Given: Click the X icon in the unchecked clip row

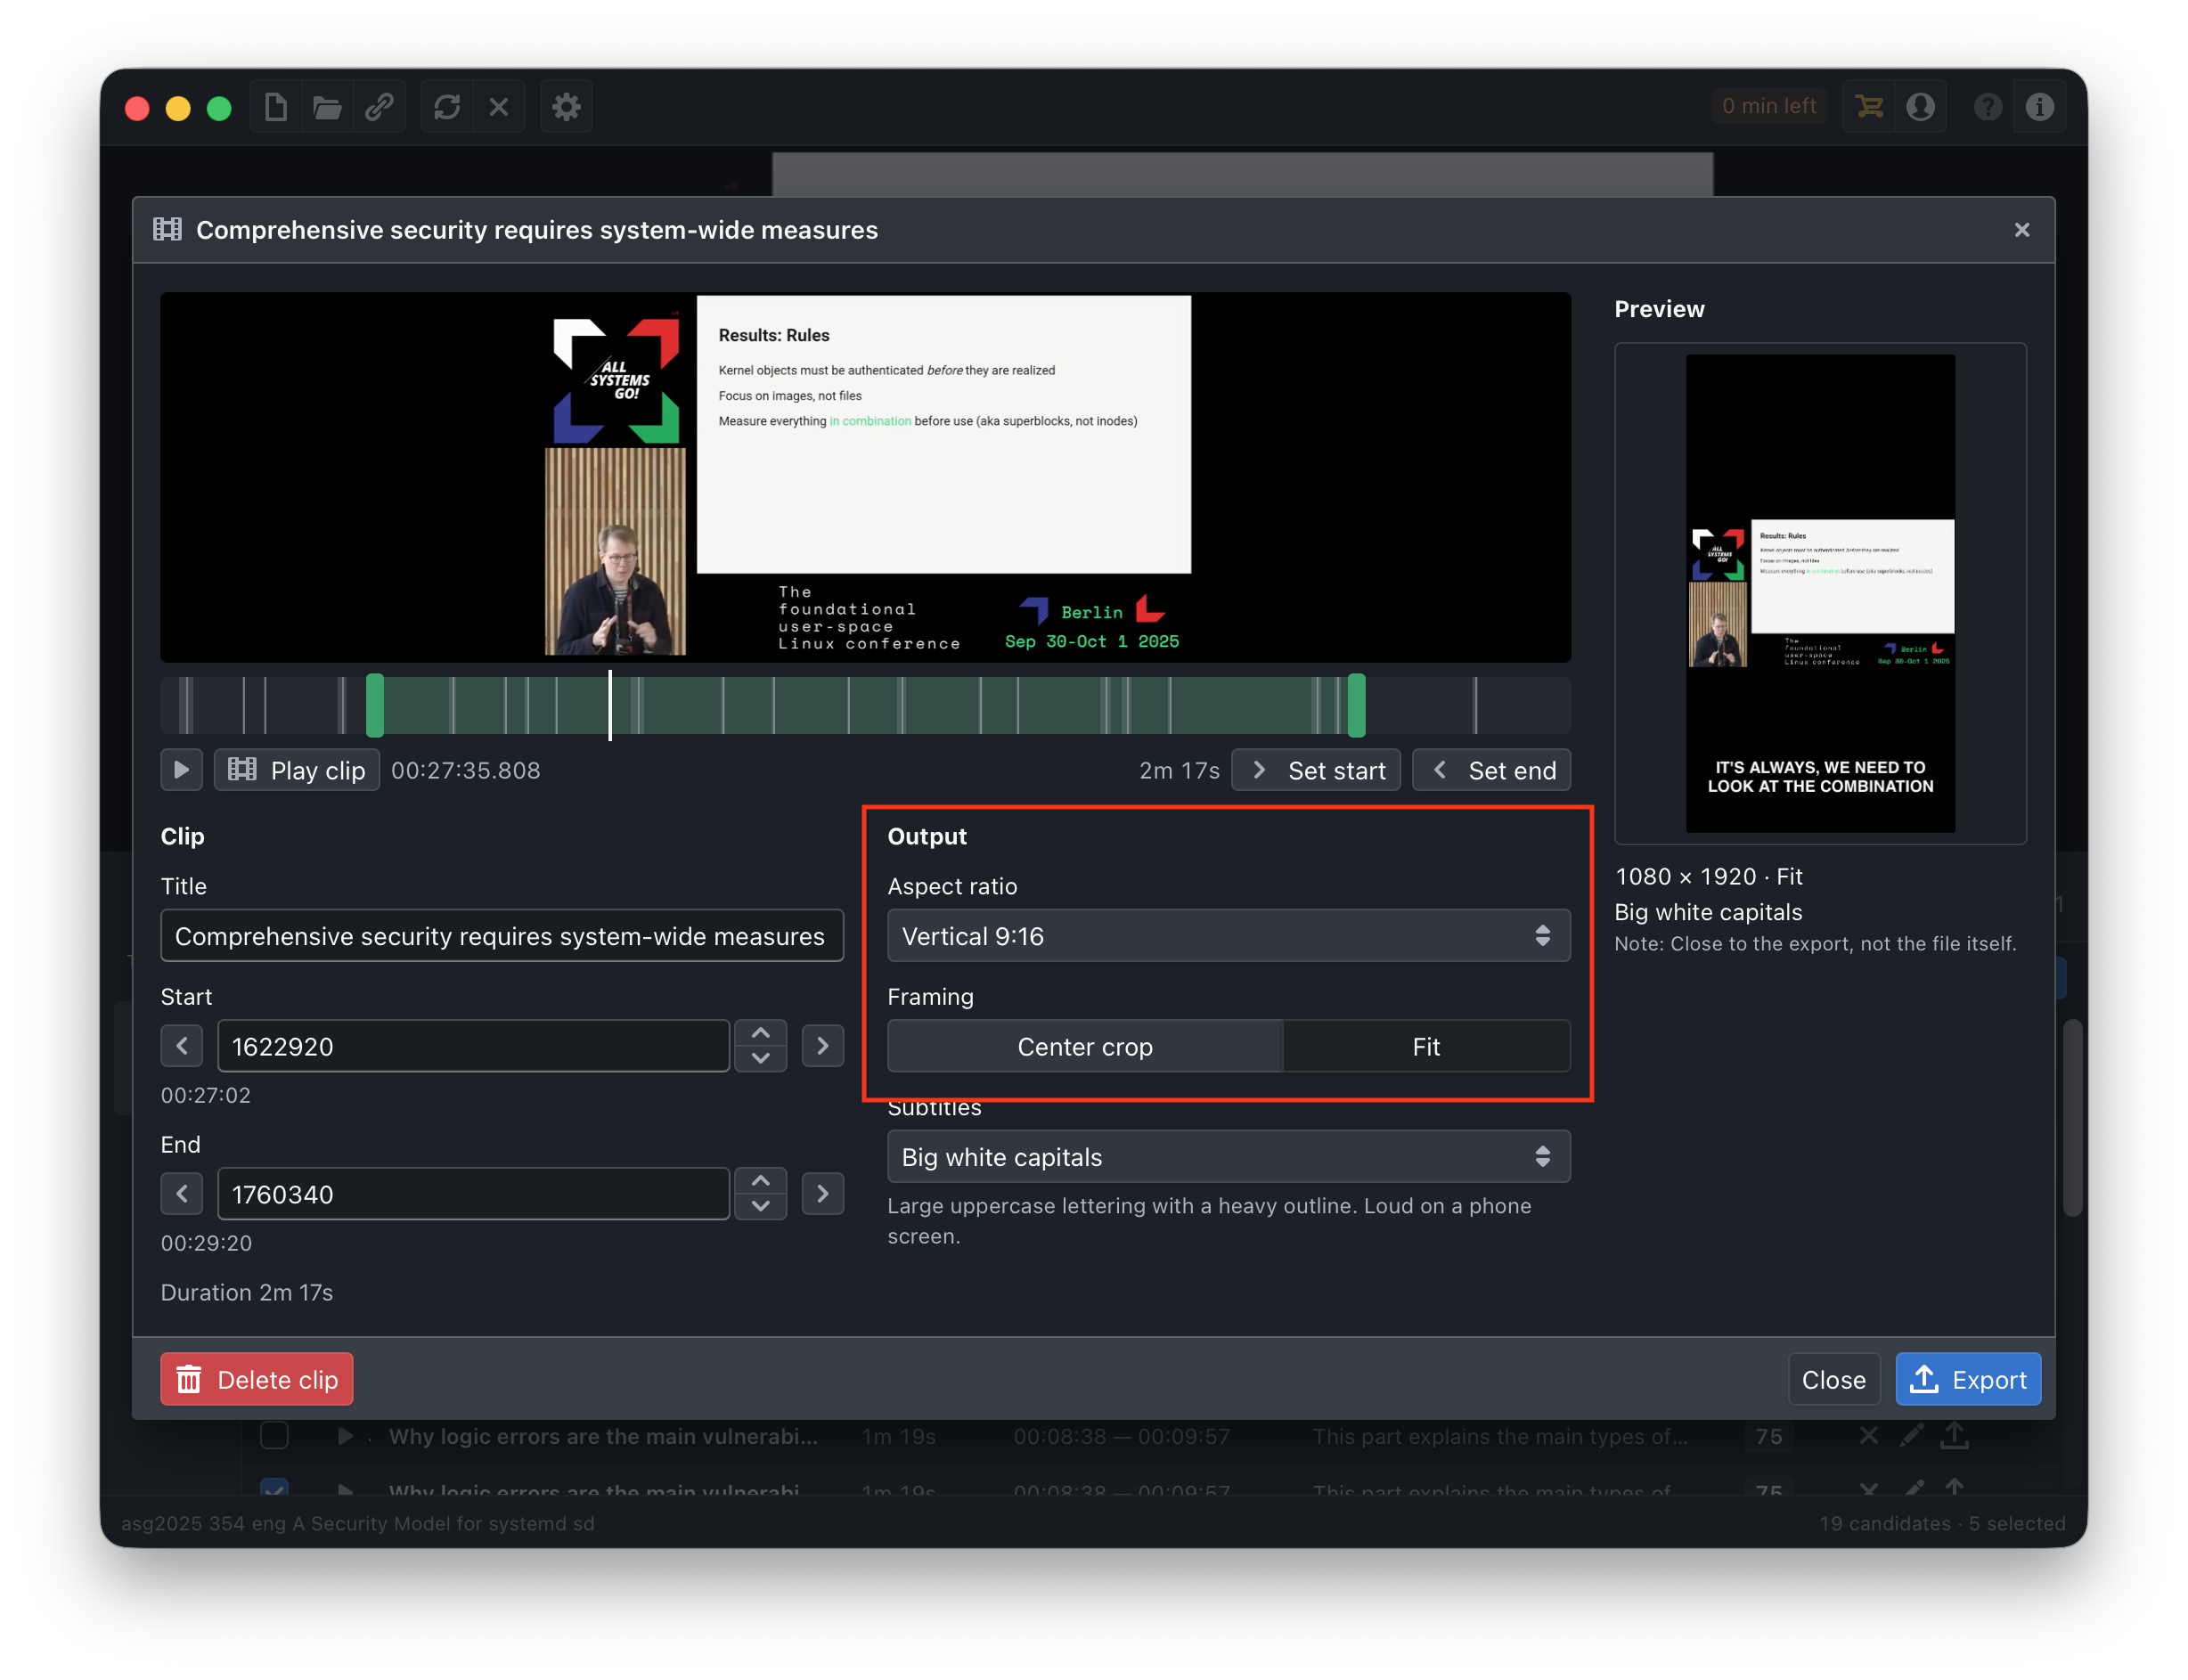Looking at the screenshot, I should click(1868, 1436).
